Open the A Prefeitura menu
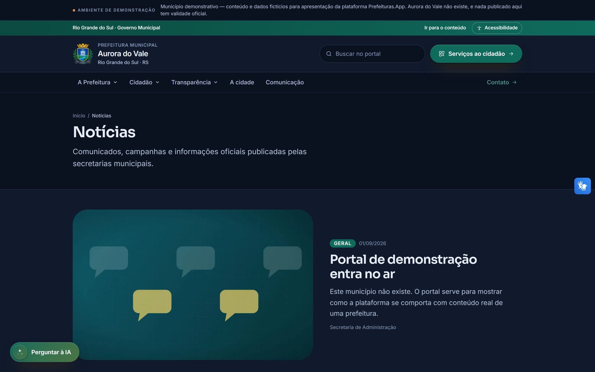 point(97,82)
